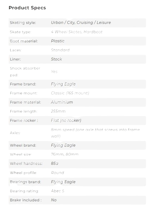Select the Shock absorber pad label
Image resolution: width=150 pixels, height=206 pixels.
click(25, 72)
